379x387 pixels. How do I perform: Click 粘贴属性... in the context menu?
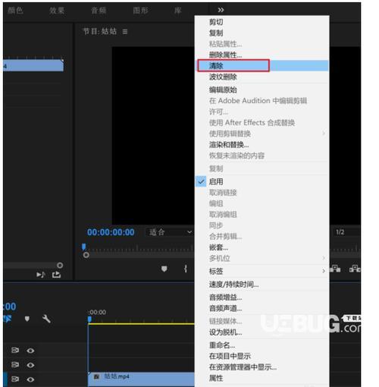[x=262, y=44]
